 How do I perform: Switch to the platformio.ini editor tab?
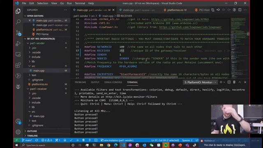click(x=177, y=10)
